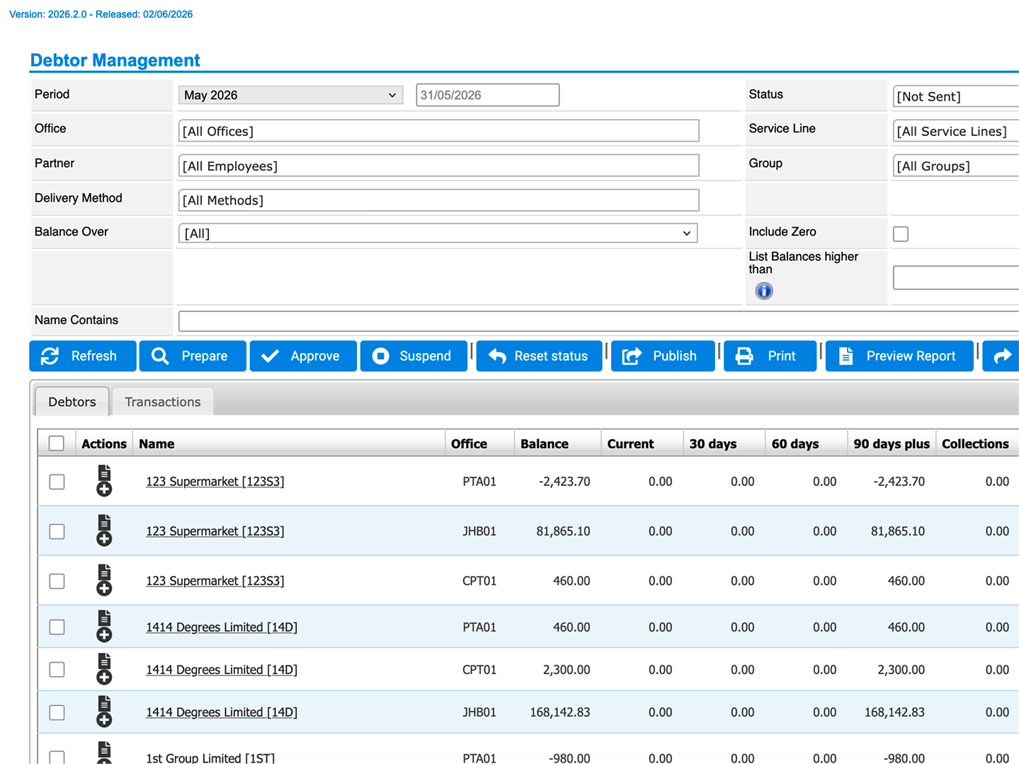Open 1414 Degrees Limited link in JHB01 row

click(x=222, y=712)
